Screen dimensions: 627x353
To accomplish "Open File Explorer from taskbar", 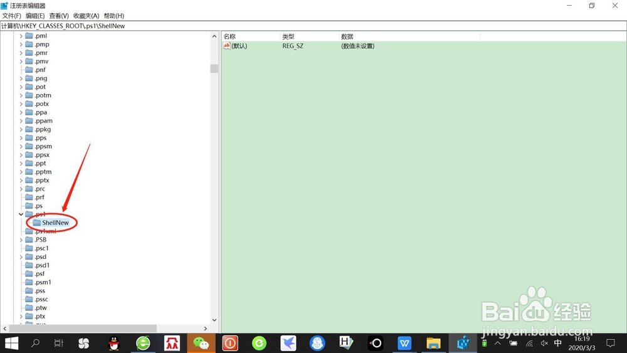I will click(x=433, y=343).
